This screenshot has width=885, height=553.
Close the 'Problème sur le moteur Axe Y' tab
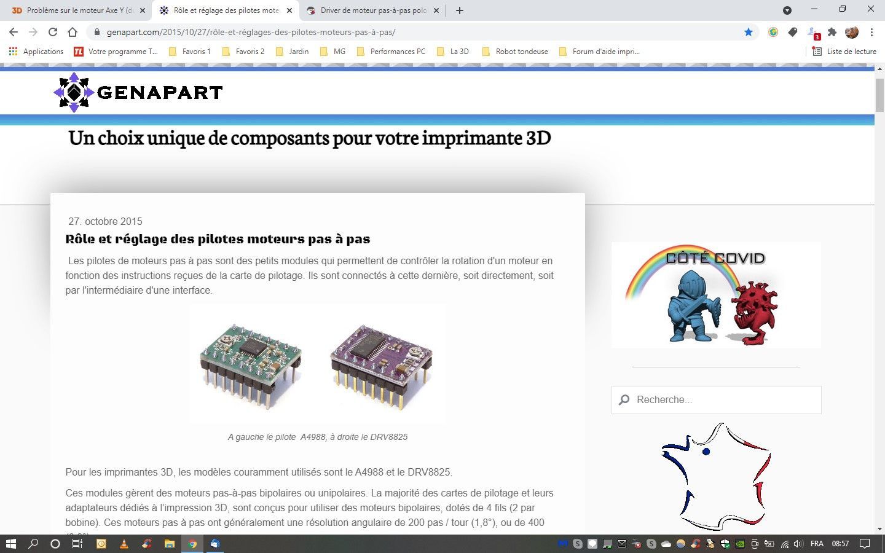point(143,10)
